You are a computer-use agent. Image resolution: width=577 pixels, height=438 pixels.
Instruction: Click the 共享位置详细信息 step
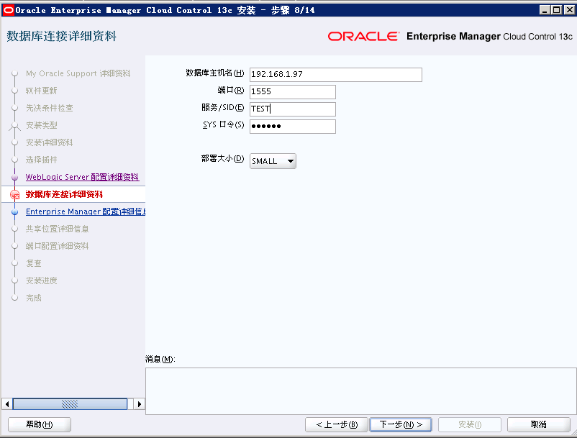click(x=57, y=229)
